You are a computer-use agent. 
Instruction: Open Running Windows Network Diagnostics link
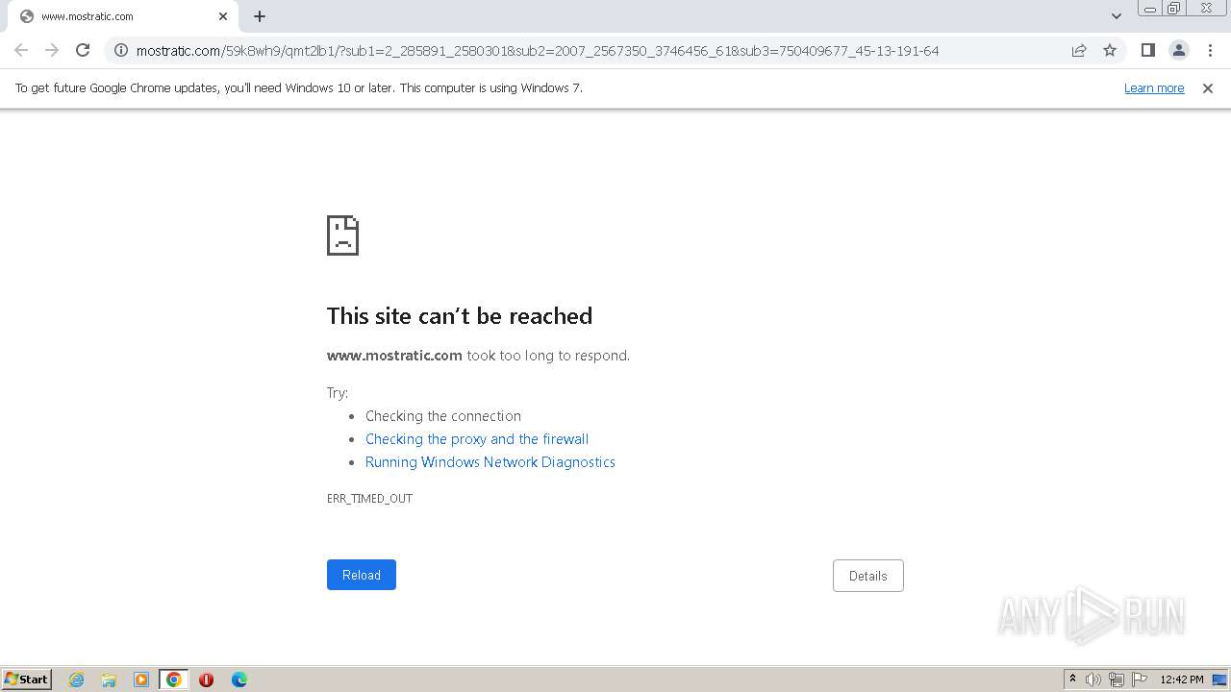coord(490,462)
